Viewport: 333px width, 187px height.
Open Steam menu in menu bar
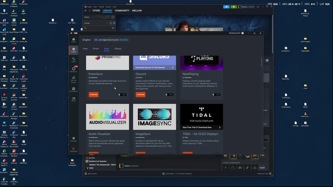tap(88, 7)
